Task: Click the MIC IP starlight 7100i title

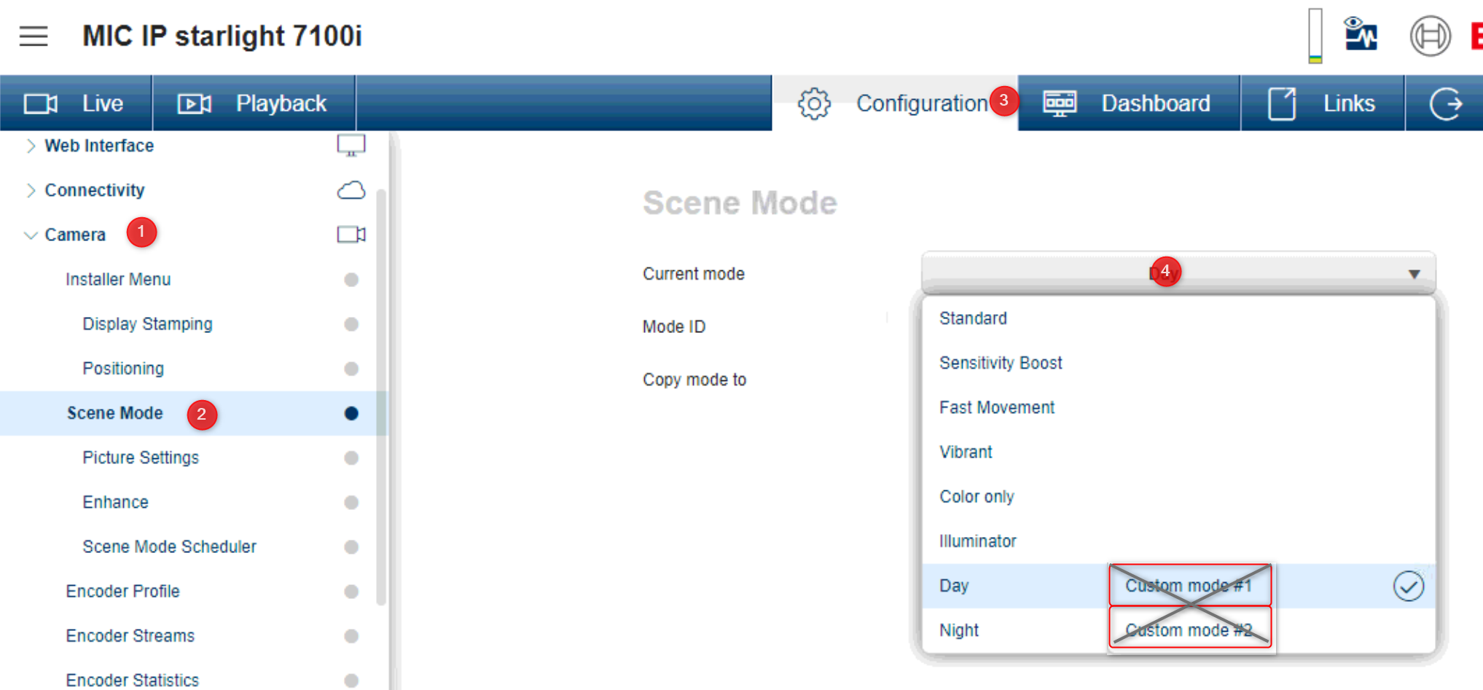Action: 222,36
